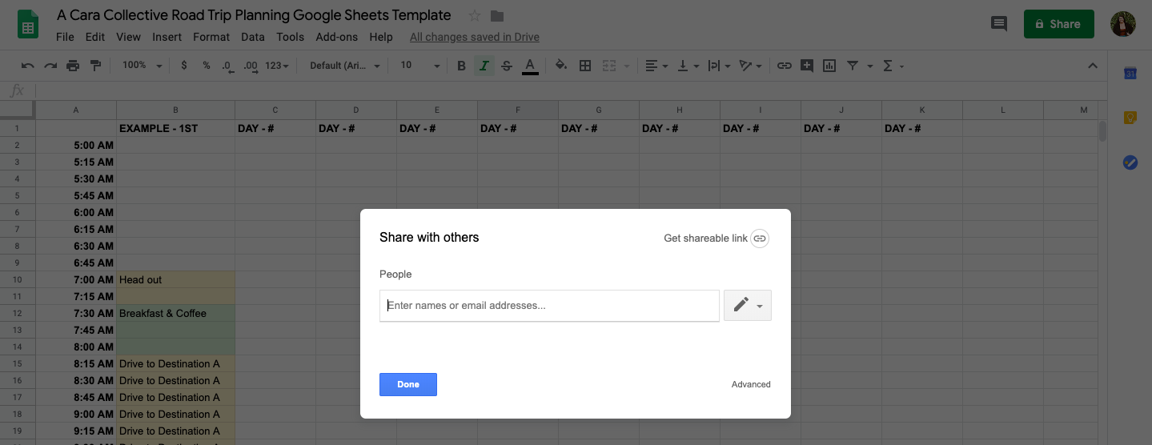This screenshot has width=1152, height=445.
Task: Click the document title
Action: coord(254,15)
